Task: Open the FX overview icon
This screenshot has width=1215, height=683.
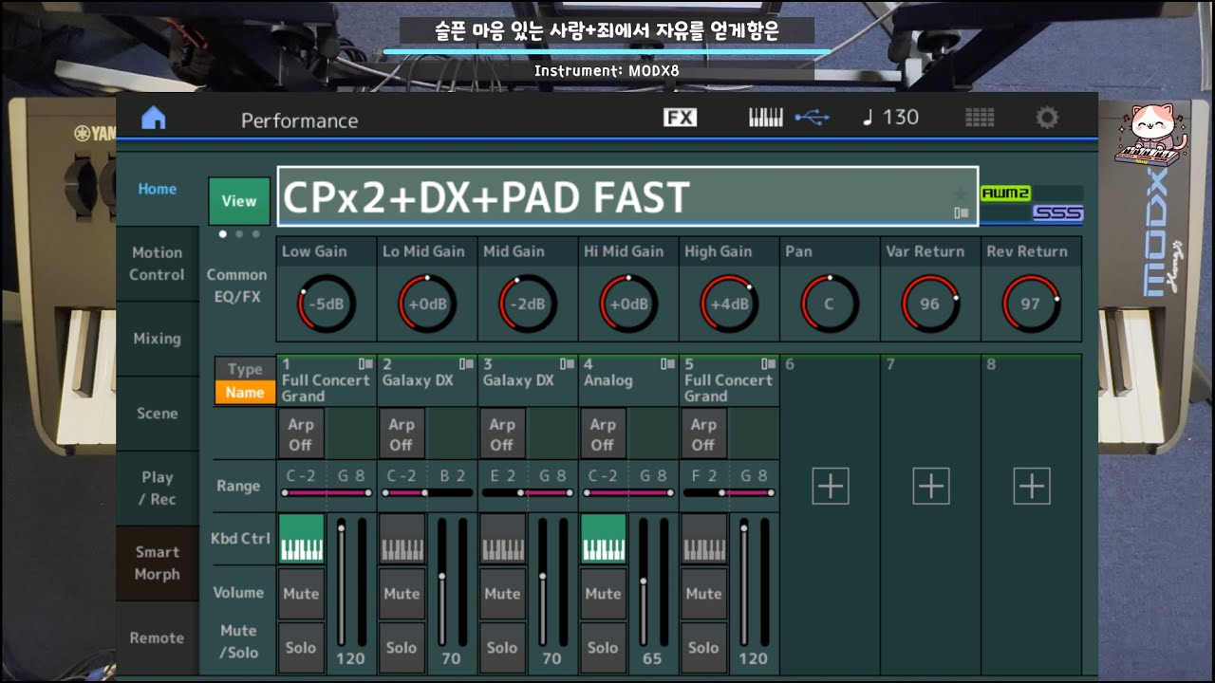Action: tap(680, 118)
